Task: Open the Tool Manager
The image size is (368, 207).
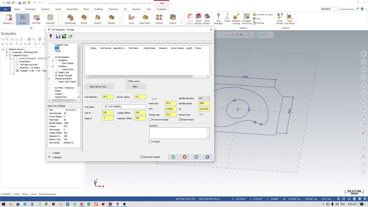Action: [218, 19]
